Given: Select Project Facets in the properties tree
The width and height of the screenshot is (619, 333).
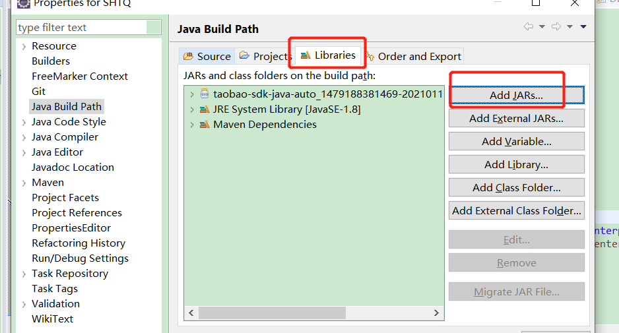Looking at the screenshot, I should tap(65, 198).
